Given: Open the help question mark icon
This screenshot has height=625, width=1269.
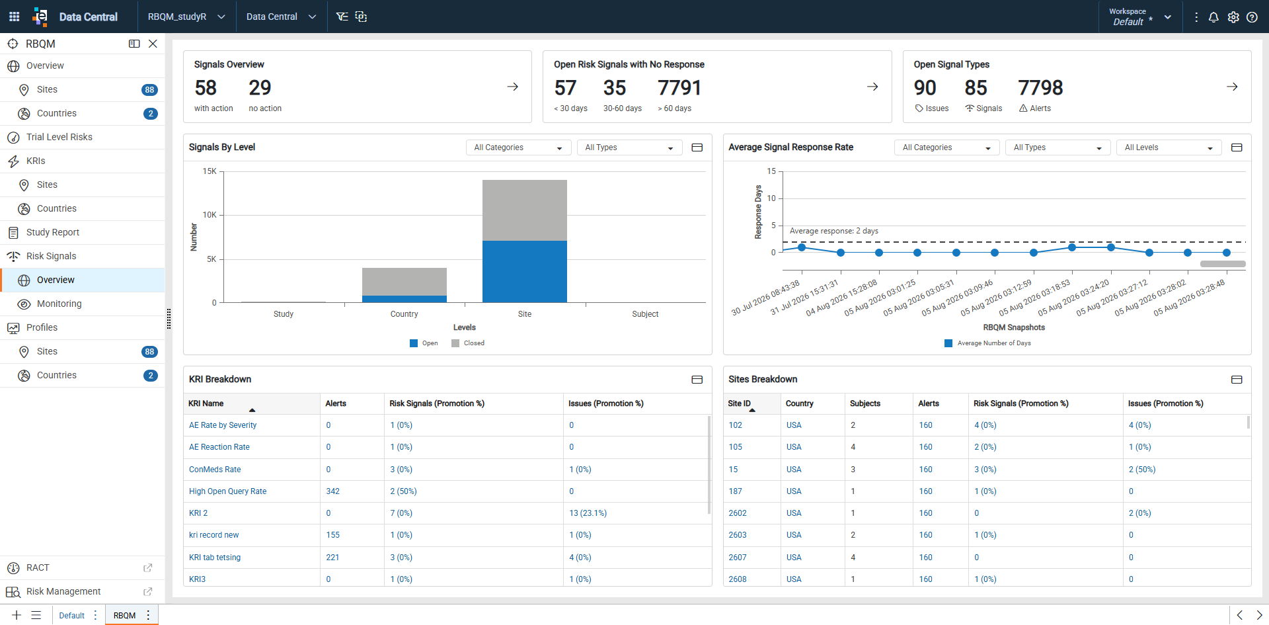Looking at the screenshot, I should coord(1252,17).
